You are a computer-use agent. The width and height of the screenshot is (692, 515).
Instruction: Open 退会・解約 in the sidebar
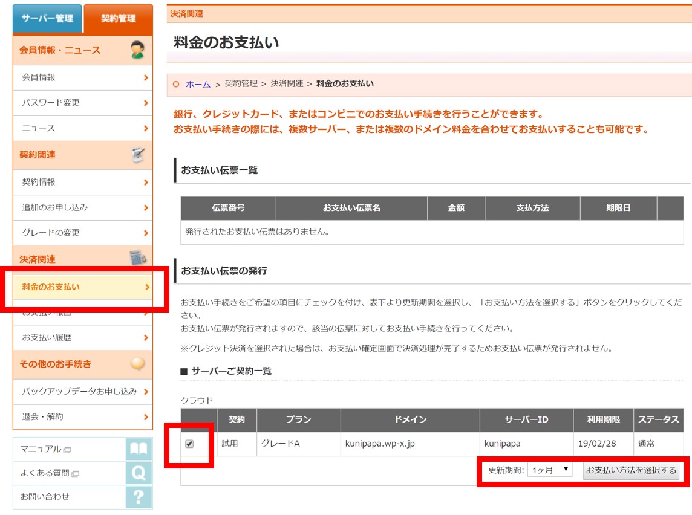tap(82, 416)
